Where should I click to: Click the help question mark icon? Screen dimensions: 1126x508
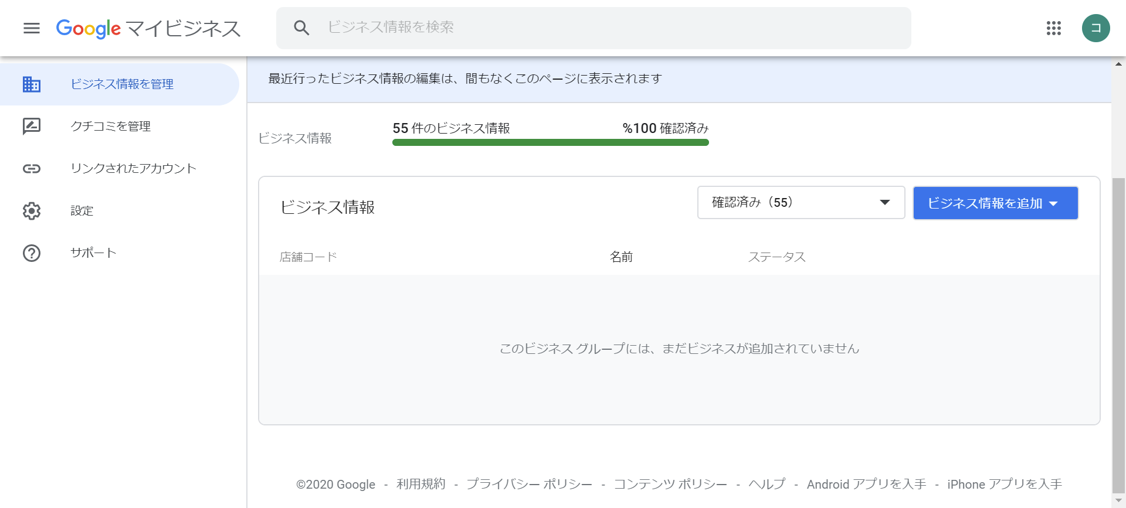pos(32,253)
